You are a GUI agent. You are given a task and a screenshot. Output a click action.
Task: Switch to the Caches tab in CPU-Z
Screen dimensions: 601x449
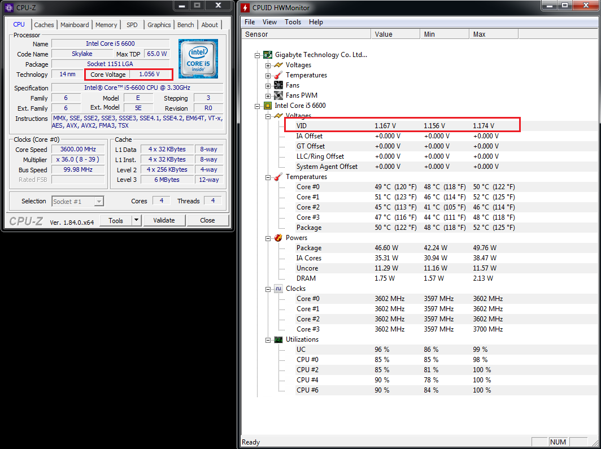pos(44,25)
